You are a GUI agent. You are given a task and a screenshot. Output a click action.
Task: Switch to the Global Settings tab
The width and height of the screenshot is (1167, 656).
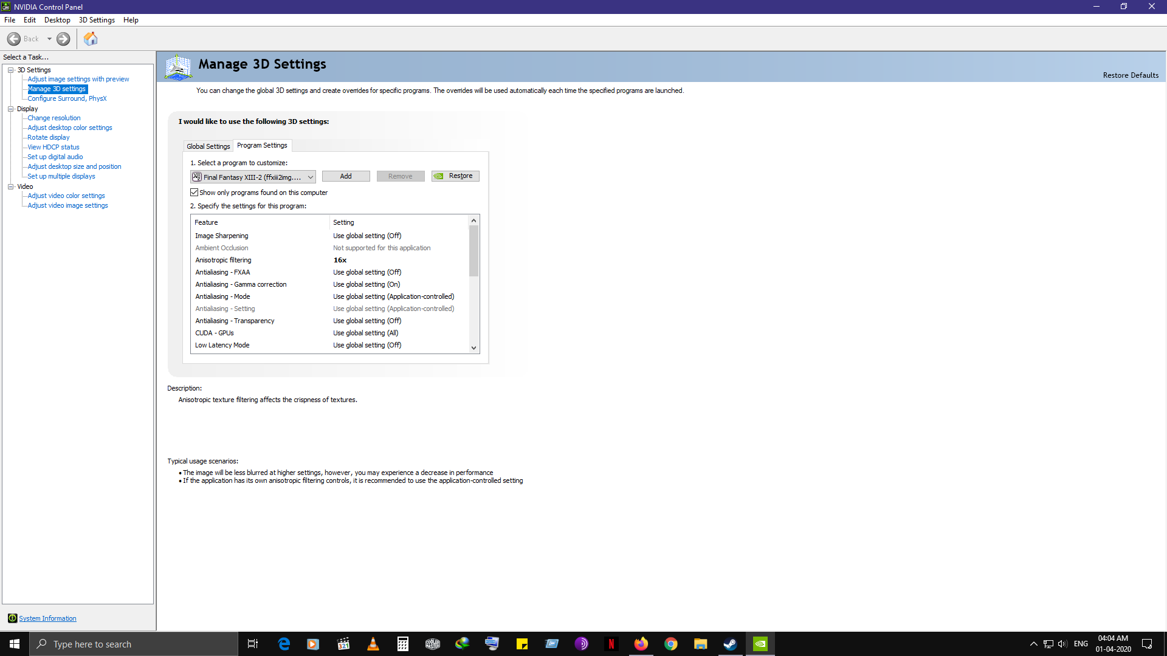coord(208,146)
